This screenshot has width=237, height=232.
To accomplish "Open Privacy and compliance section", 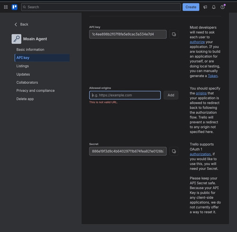I will tap(36, 90).
